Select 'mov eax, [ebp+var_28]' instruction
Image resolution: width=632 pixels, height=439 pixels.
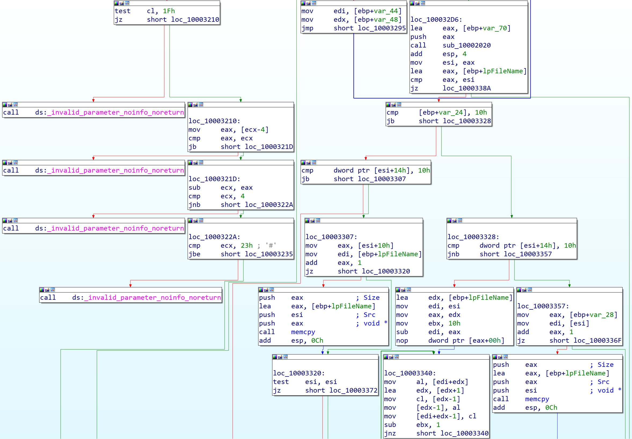pyautogui.click(x=567, y=315)
